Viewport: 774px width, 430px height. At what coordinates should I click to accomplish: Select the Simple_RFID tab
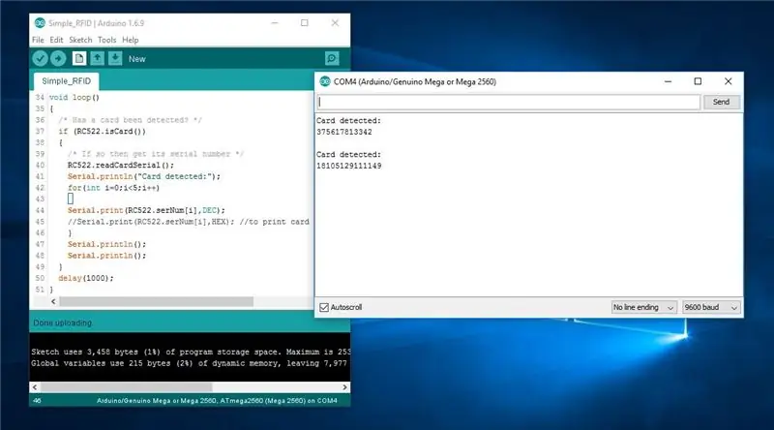coord(66,81)
